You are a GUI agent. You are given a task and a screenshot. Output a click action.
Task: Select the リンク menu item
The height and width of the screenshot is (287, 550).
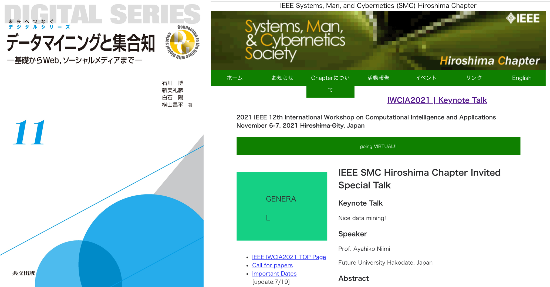pyautogui.click(x=474, y=78)
